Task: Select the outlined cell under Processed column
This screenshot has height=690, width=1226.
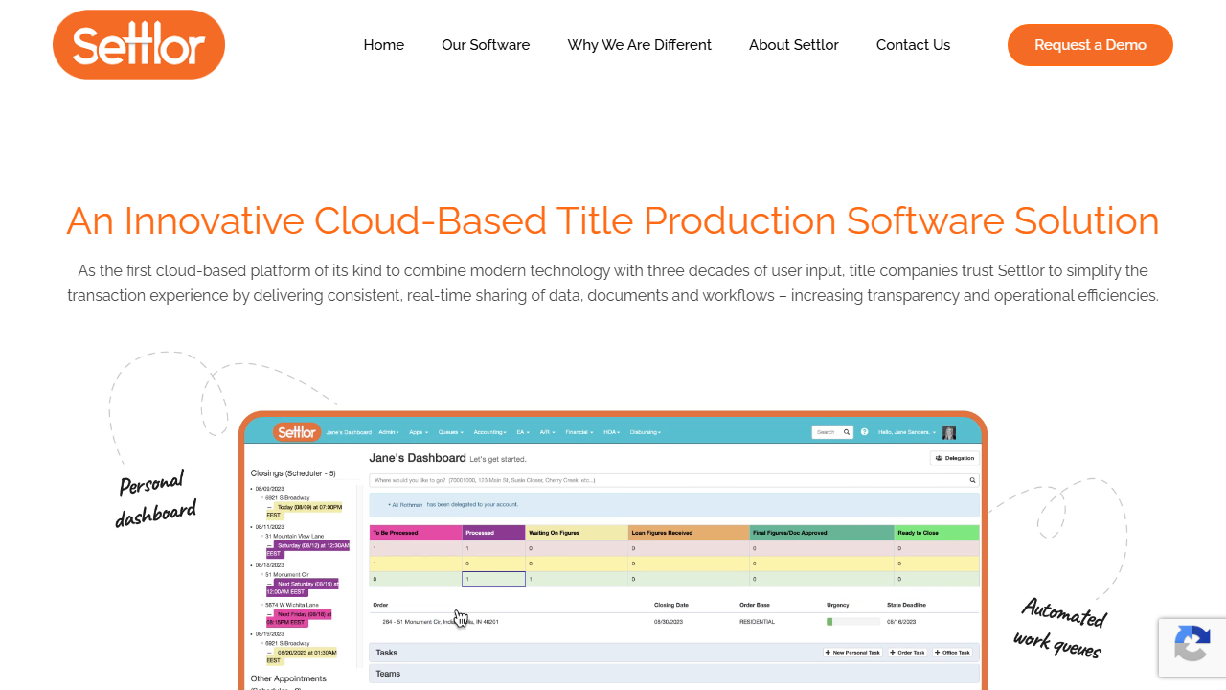Action: click(494, 579)
